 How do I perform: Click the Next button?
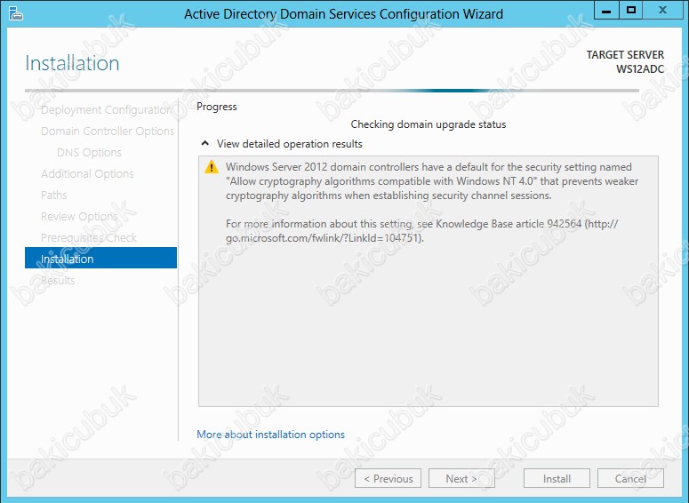pos(461,478)
